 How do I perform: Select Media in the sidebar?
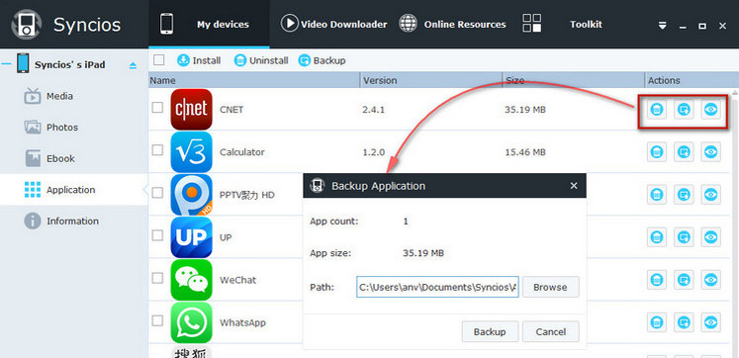[74, 96]
